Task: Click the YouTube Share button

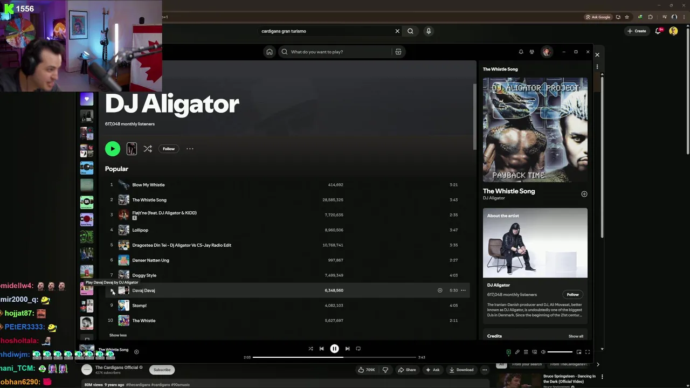Action: [x=407, y=370]
